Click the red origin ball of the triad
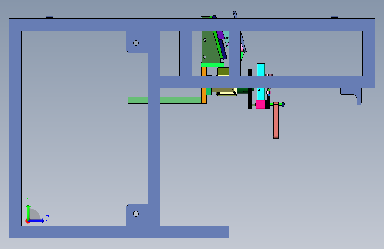Image resolution: width=384 pixels, height=249 pixels. 27,222
